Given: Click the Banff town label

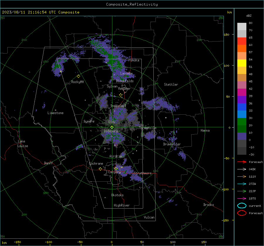Looking at the screenshot, I should pos(48,163).
